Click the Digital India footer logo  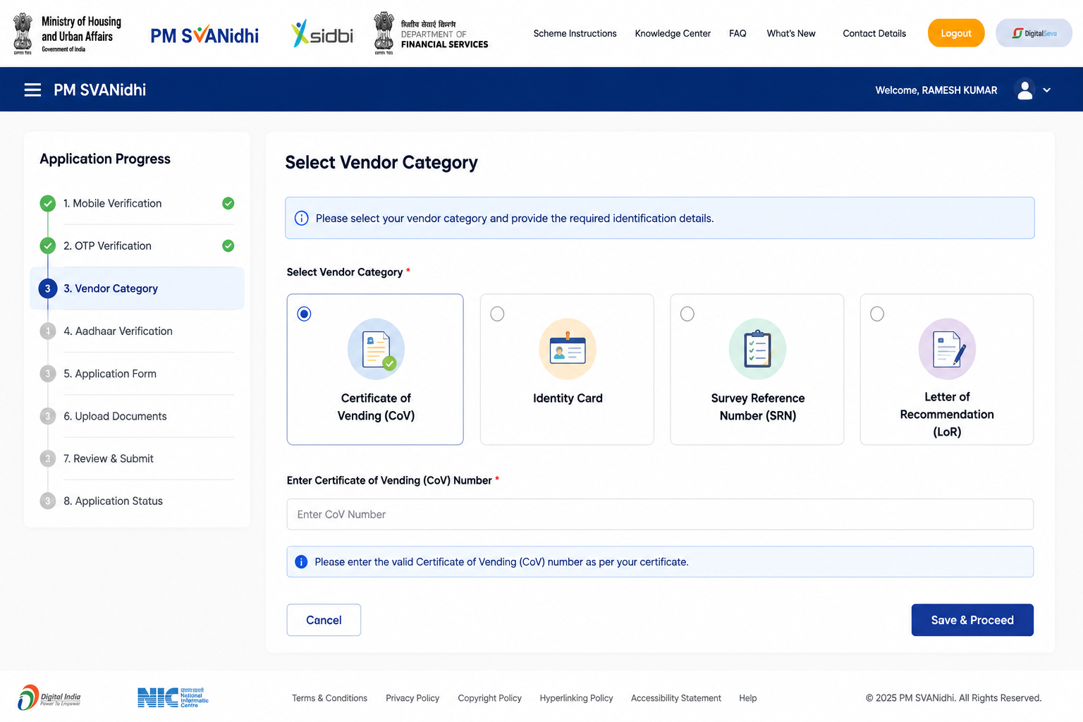[x=49, y=697]
